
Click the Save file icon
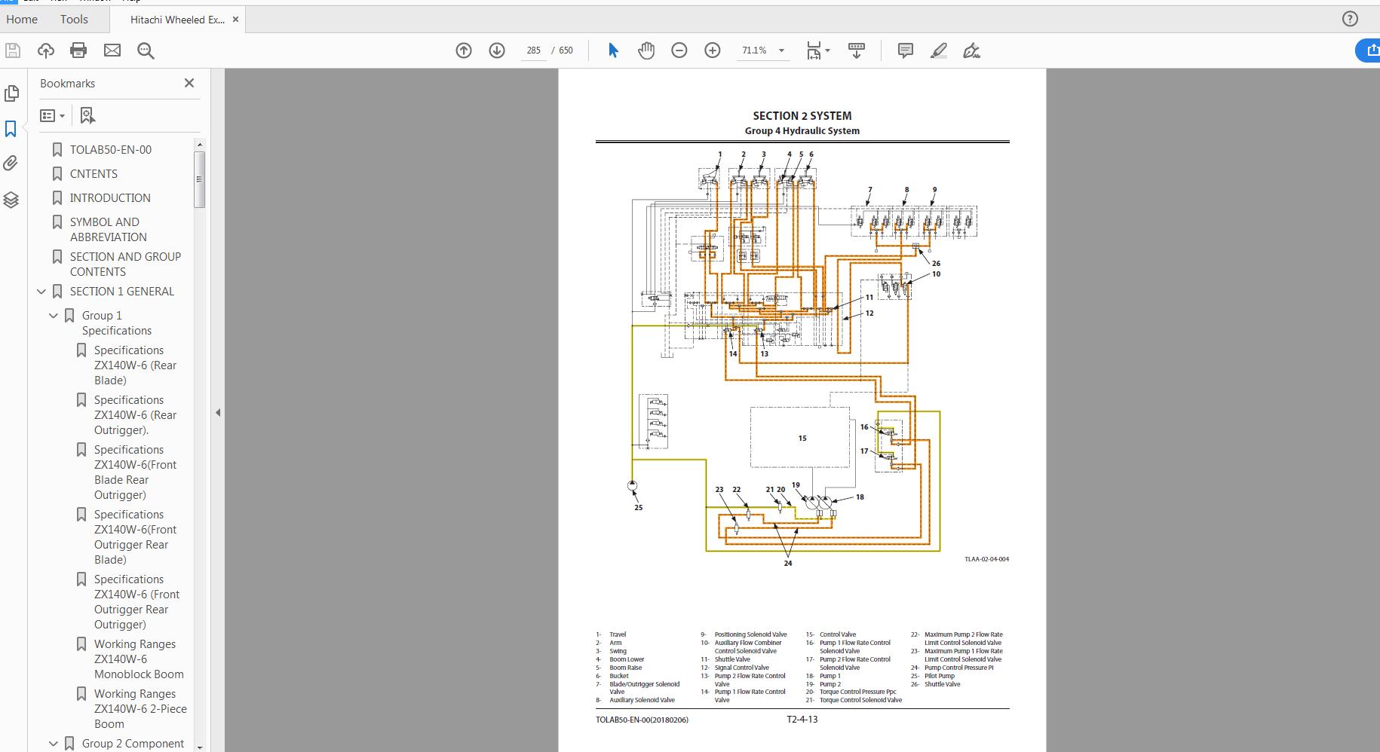pyautogui.click(x=13, y=50)
